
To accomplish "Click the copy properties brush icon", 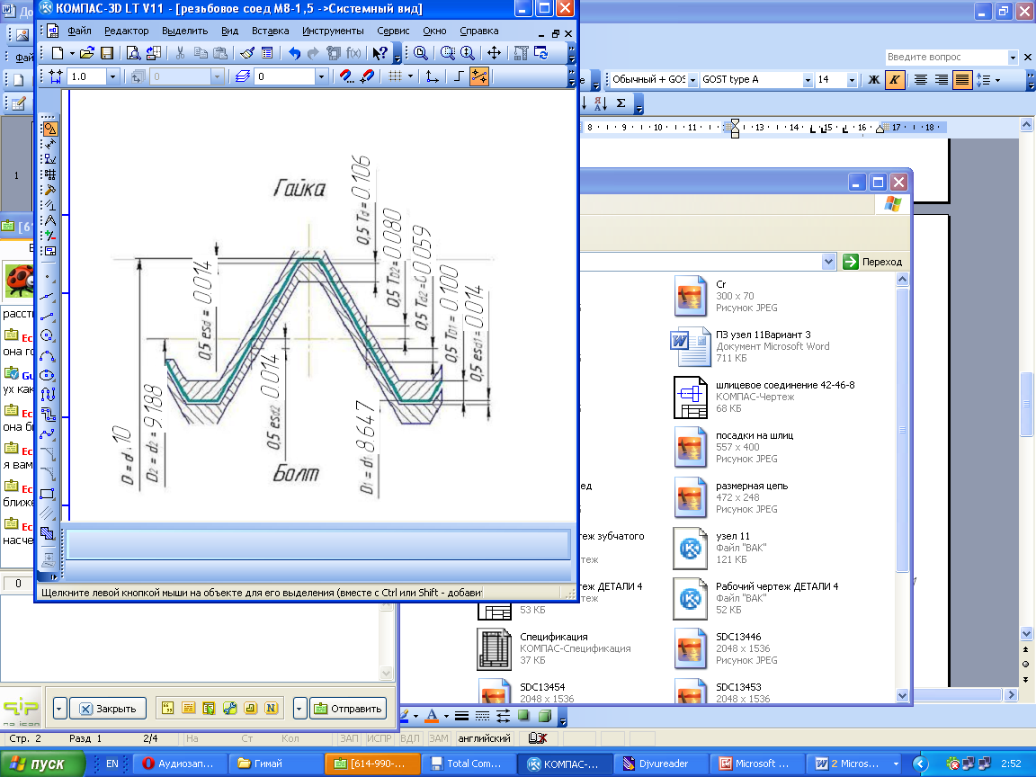I will (x=247, y=53).
